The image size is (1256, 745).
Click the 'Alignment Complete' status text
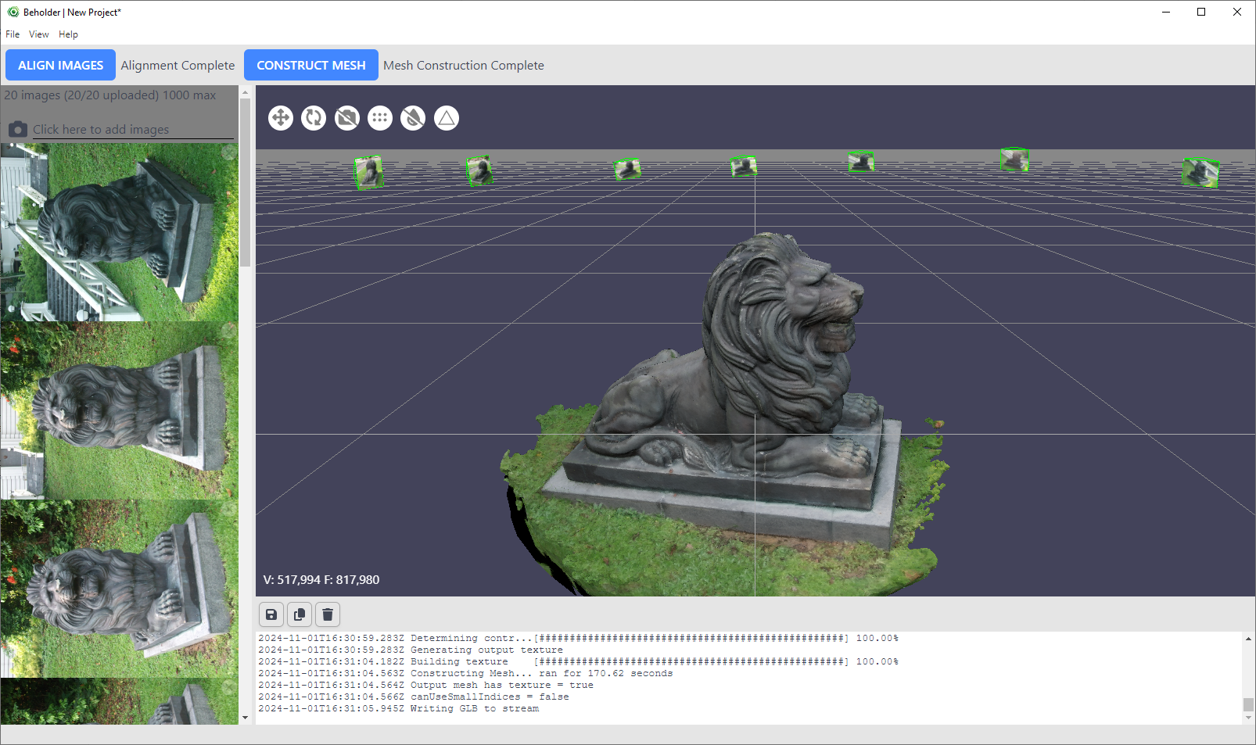click(178, 66)
